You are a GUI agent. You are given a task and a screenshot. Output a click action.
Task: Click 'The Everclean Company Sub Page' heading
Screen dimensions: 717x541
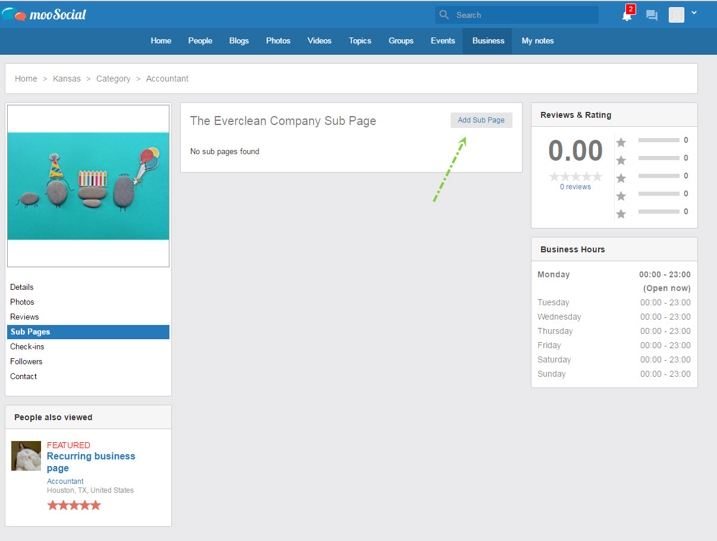tap(283, 121)
